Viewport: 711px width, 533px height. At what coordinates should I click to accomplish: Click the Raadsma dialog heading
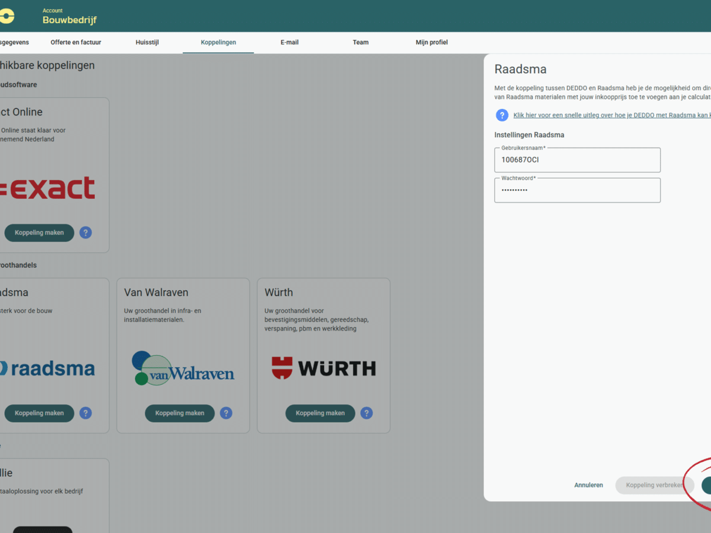point(520,69)
